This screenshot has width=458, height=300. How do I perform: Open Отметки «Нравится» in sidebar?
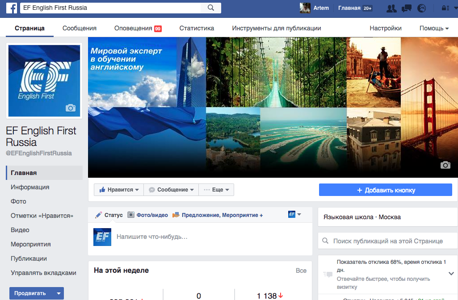coord(42,216)
